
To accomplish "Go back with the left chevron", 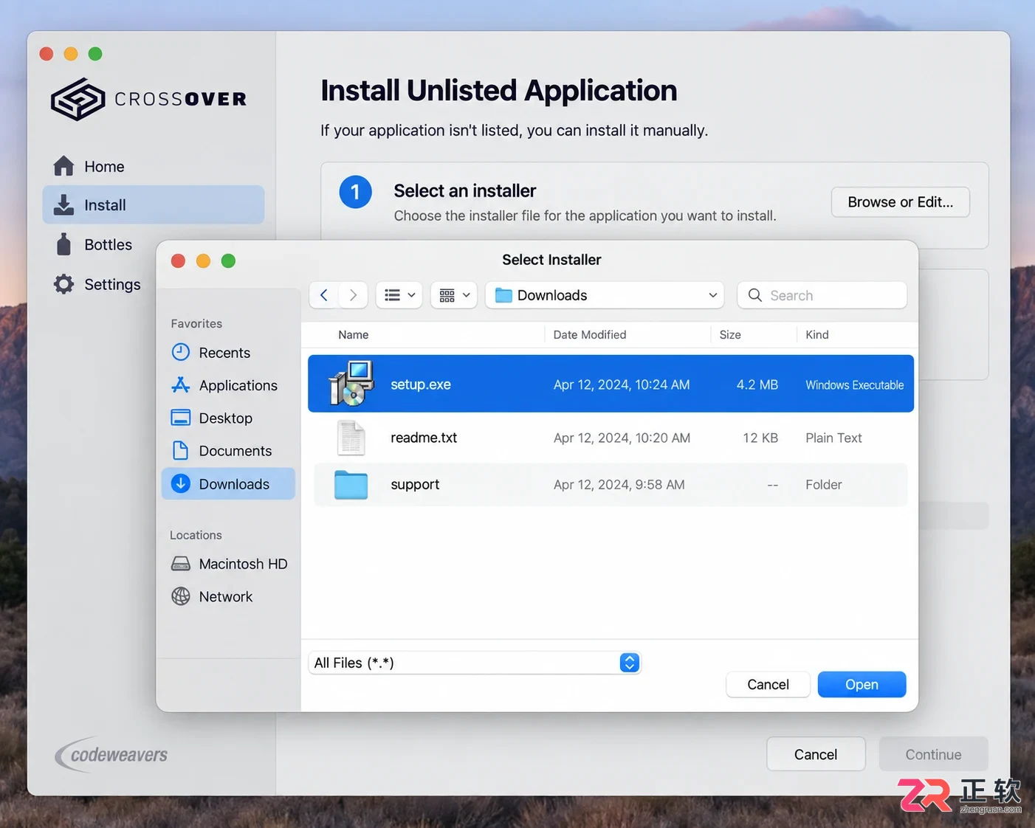I will click(323, 295).
